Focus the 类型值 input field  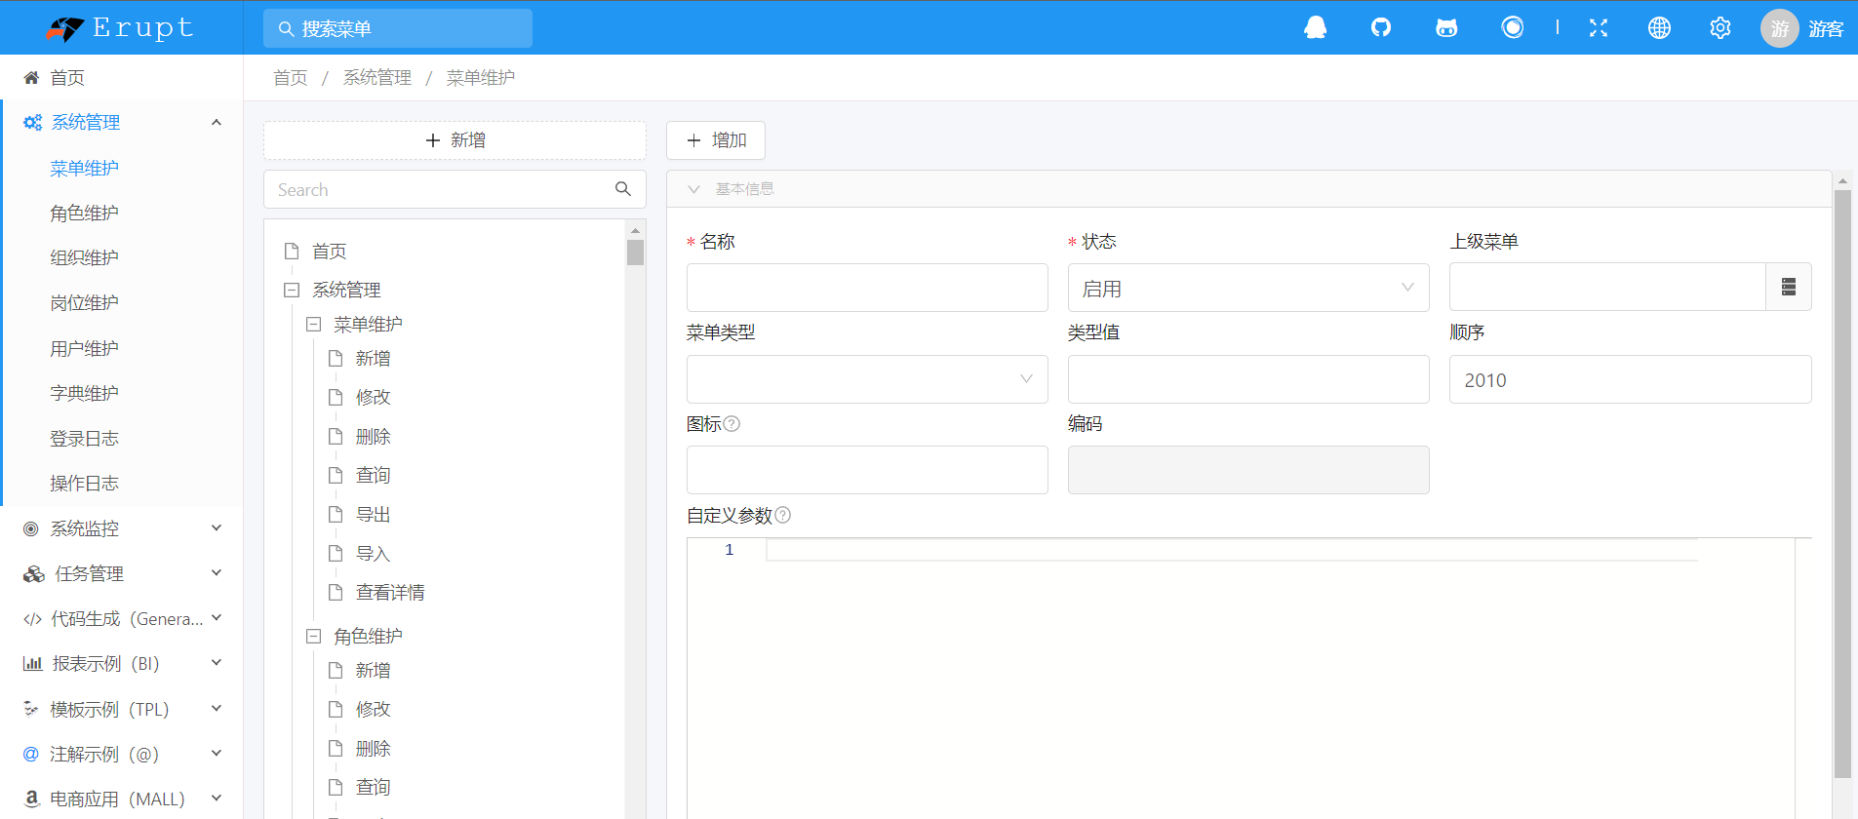point(1248,379)
